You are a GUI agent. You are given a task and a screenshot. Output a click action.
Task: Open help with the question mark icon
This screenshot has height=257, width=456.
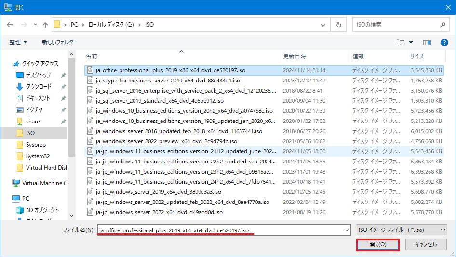tap(444, 42)
